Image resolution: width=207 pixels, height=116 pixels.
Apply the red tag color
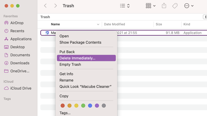[x=63, y=106]
